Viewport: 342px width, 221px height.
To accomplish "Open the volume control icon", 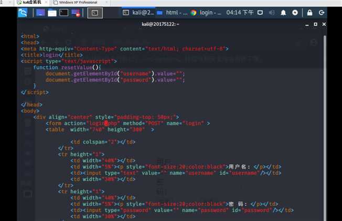I will [x=272, y=13].
